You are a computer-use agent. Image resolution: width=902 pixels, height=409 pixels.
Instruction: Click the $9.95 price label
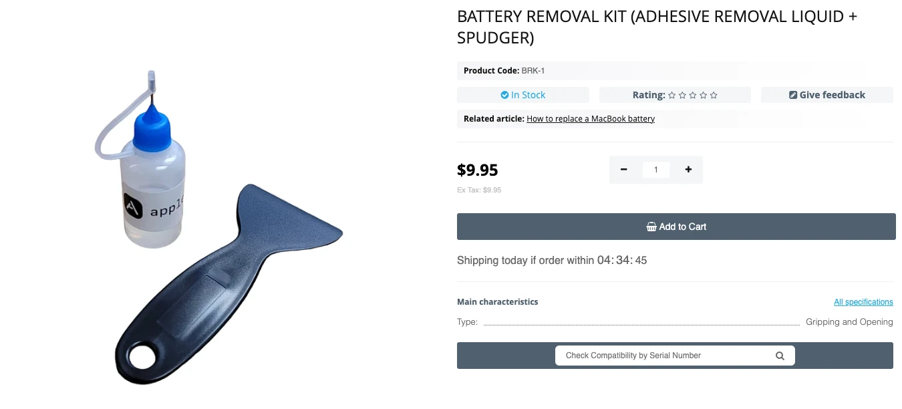pos(477,170)
